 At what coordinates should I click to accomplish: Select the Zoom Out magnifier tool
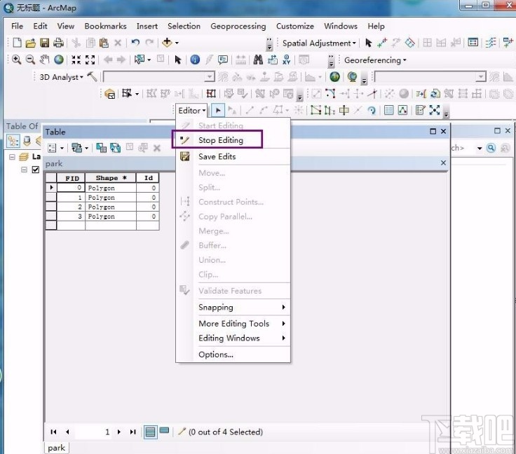[x=30, y=60]
